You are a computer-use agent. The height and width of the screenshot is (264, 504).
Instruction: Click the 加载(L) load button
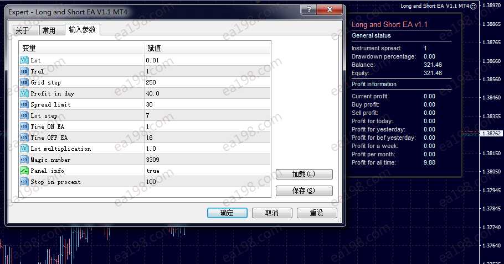pyautogui.click(x=304, y=175)
